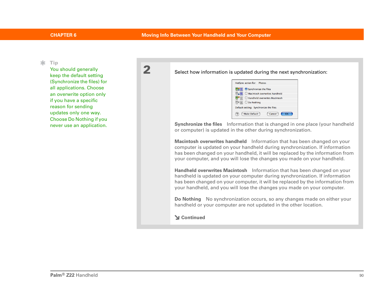Click the bold "Handheld overwrites Macintosh" paragraph heading
Screen dimensions: 381x294
211,170
